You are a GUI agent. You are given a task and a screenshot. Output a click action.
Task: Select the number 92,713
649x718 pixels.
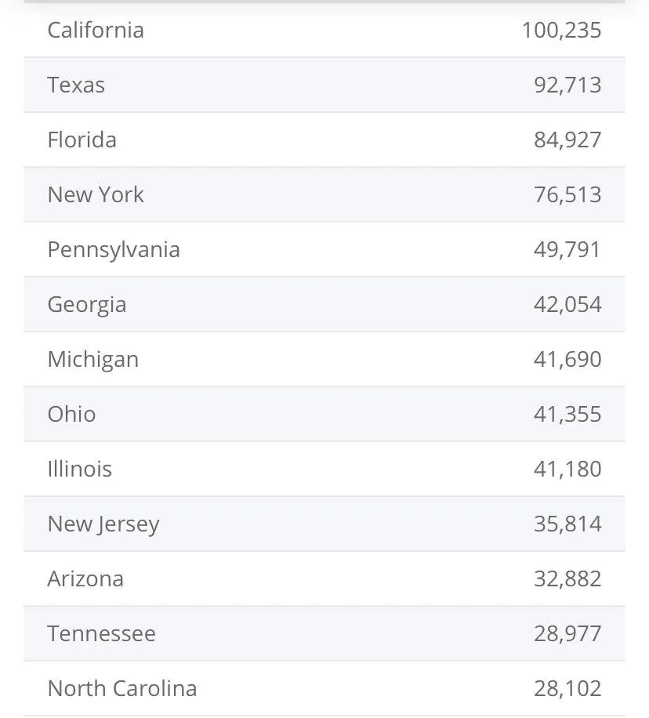(x=567, y=85)
